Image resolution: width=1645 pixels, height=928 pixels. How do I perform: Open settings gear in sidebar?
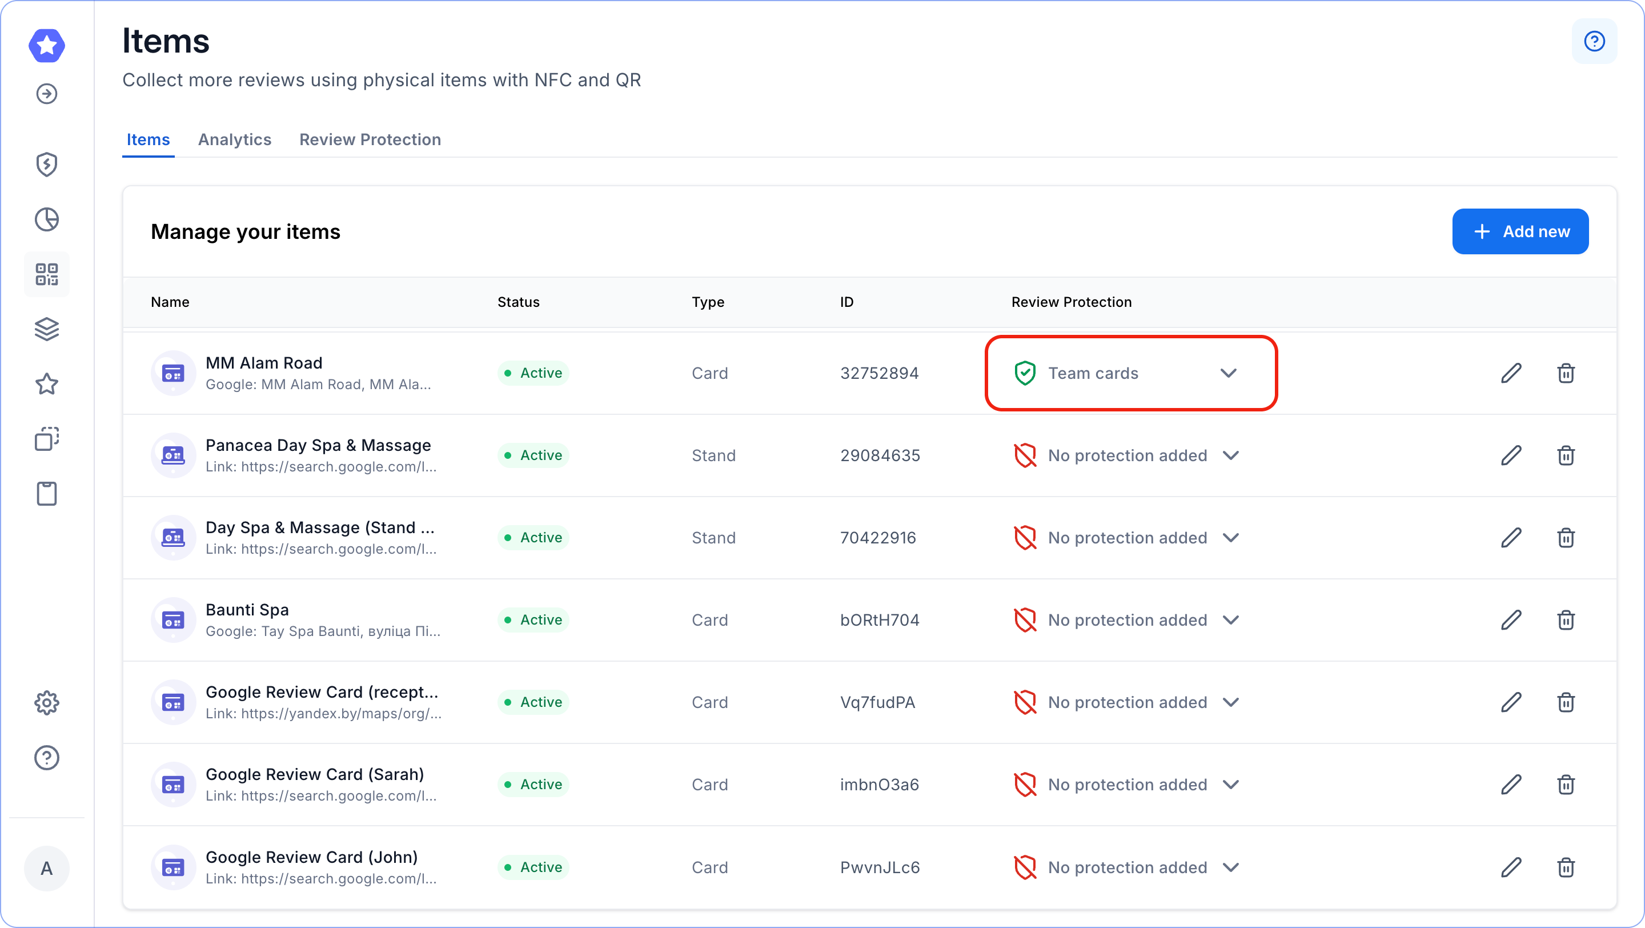pyautogui.click(x=47, y=702)
